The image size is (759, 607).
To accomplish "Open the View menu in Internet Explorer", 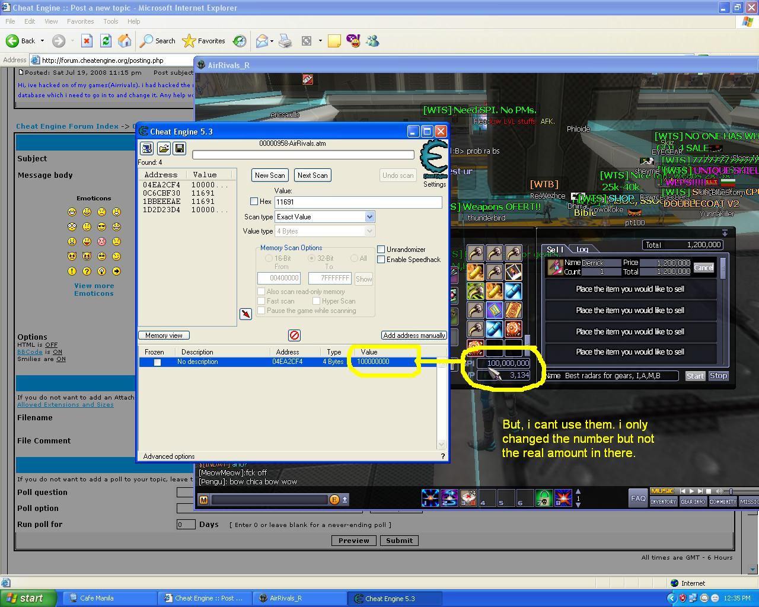I will (x=51, y=21).
